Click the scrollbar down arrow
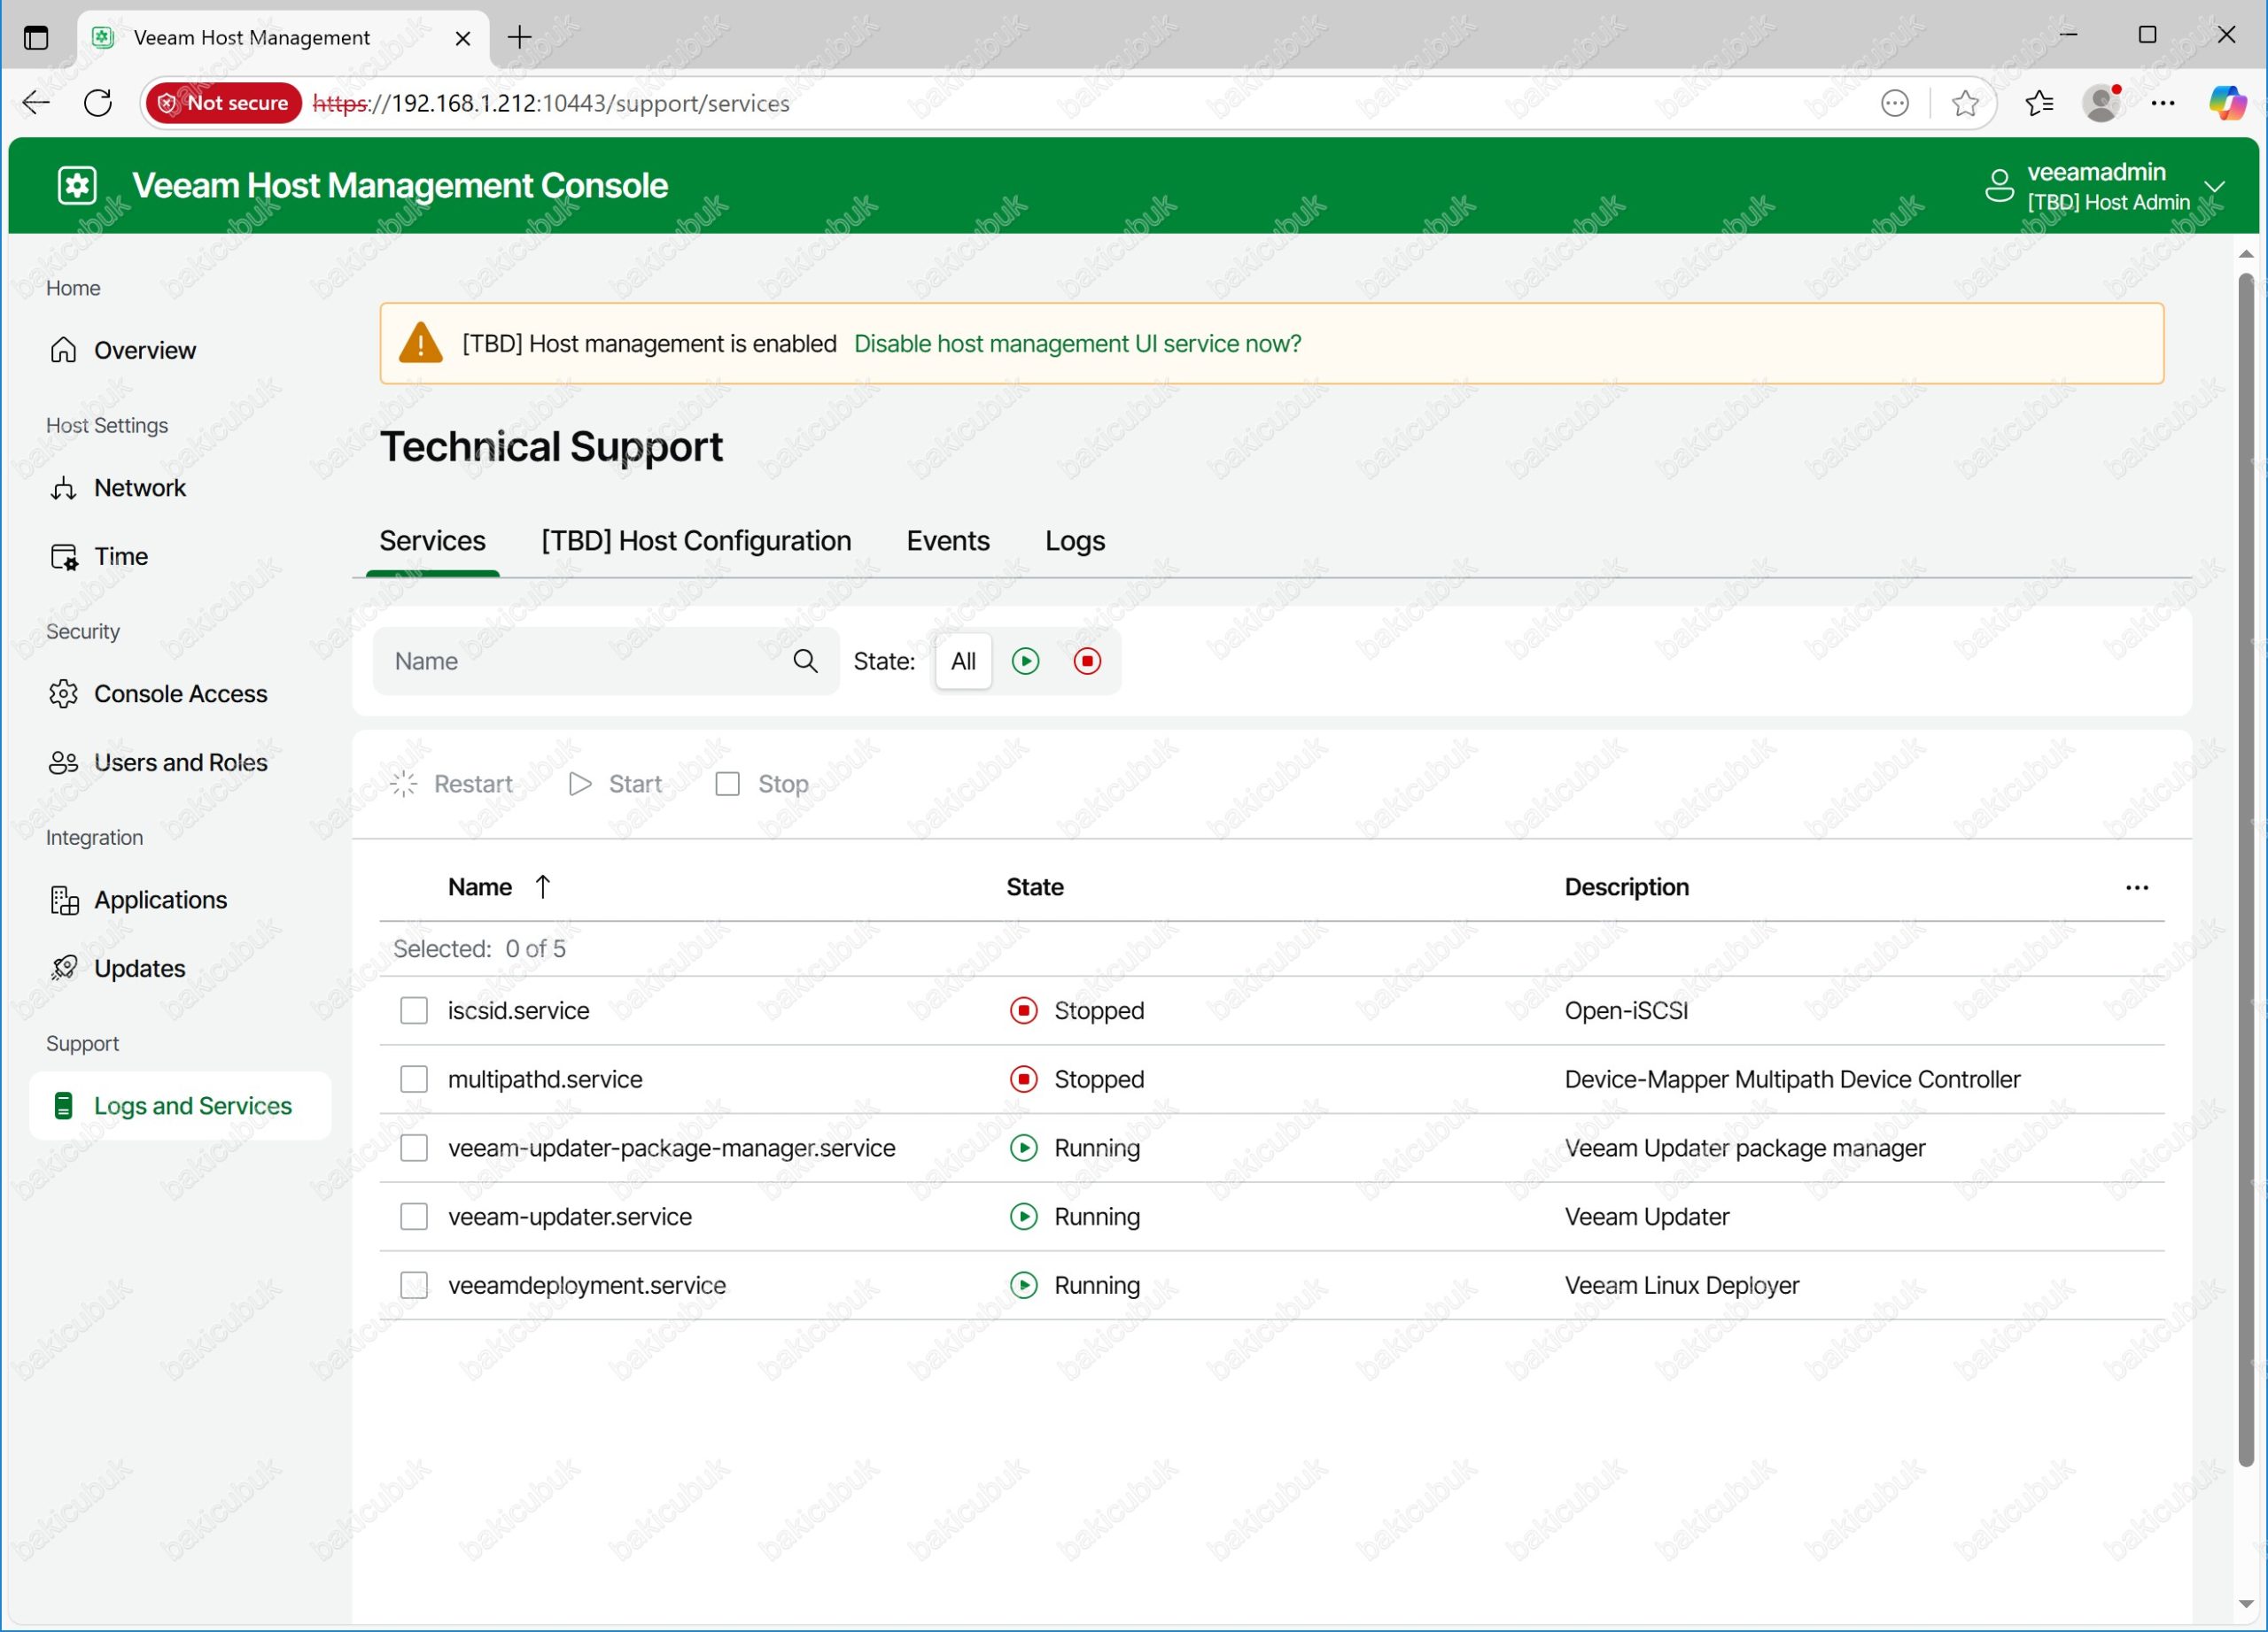This screenshot has width=2268, height=1632. click(x=2246, y=1604)
